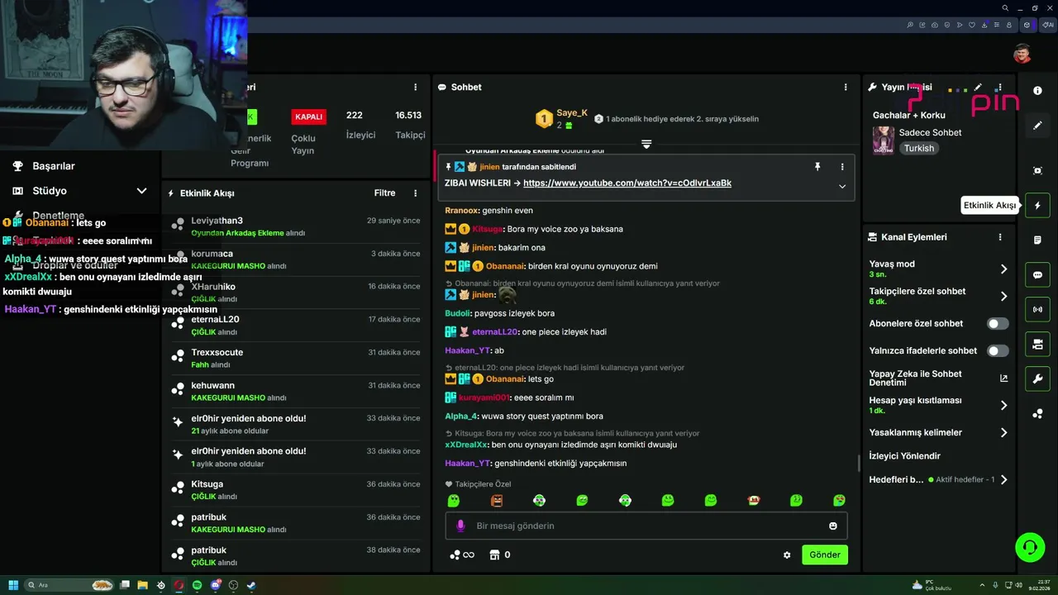Open Başarılar in the left sidebar

54,166
